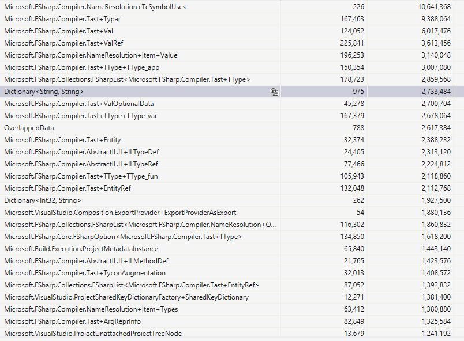Click count value 226
Screen dimensions: 464x341
point(358,7)
